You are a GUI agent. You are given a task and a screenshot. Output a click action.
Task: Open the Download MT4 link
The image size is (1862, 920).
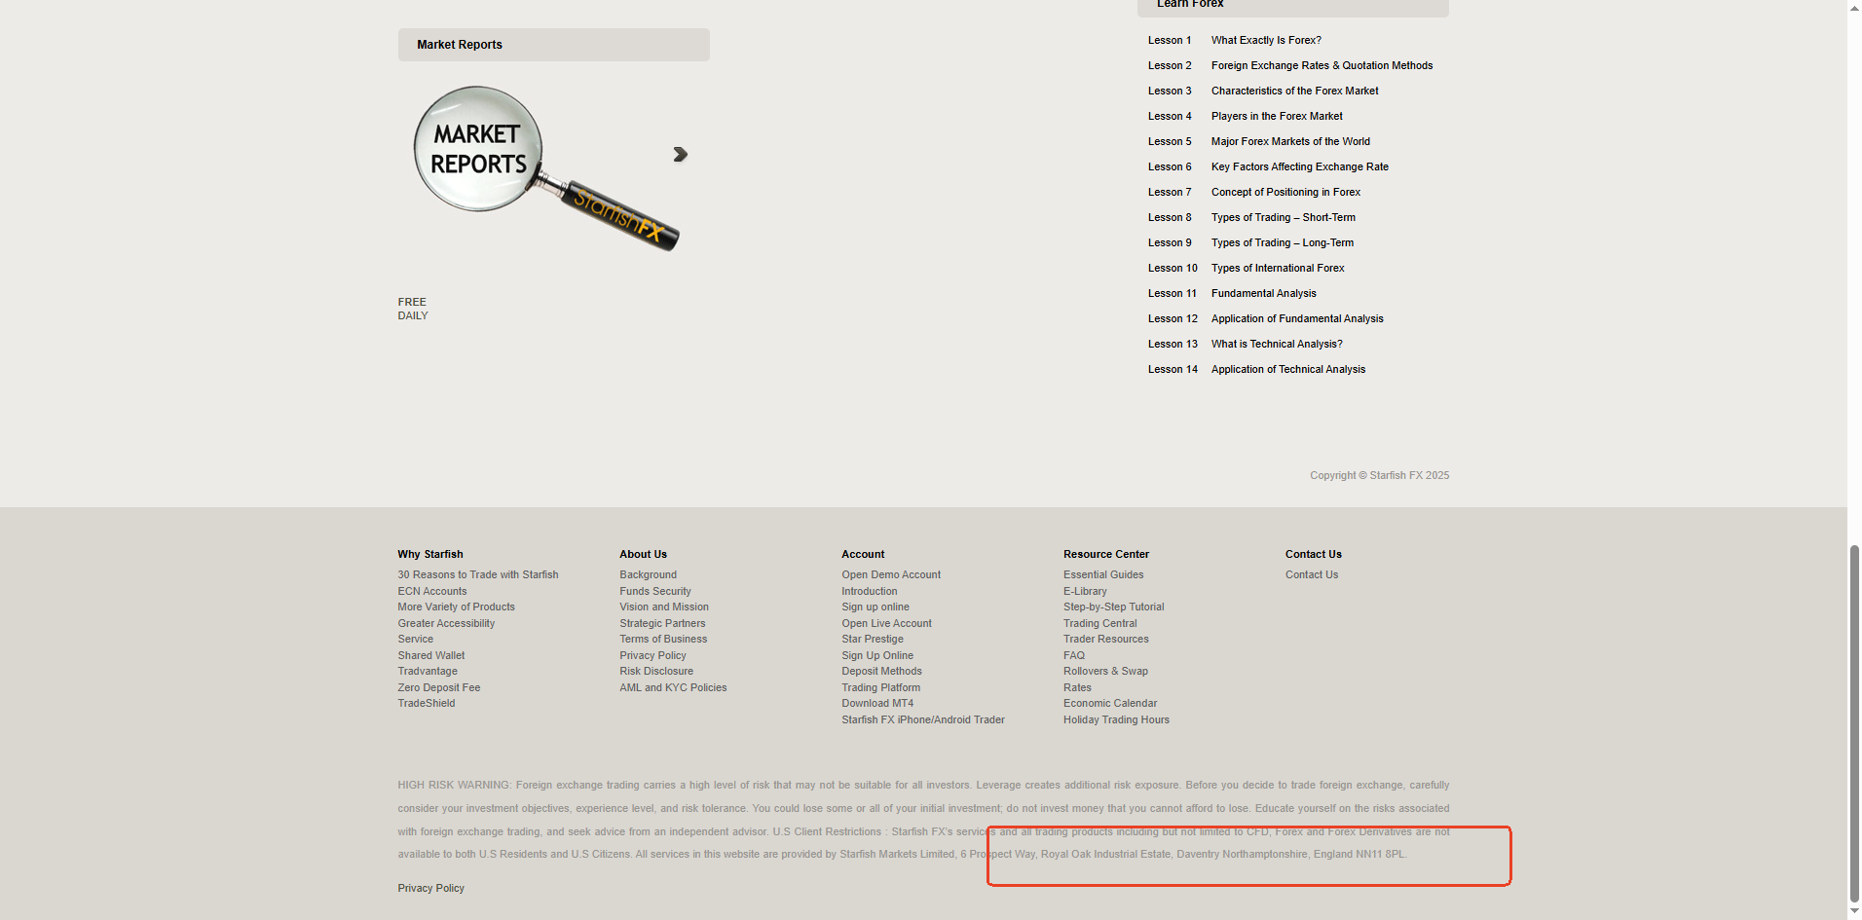[x=876, y=704]
